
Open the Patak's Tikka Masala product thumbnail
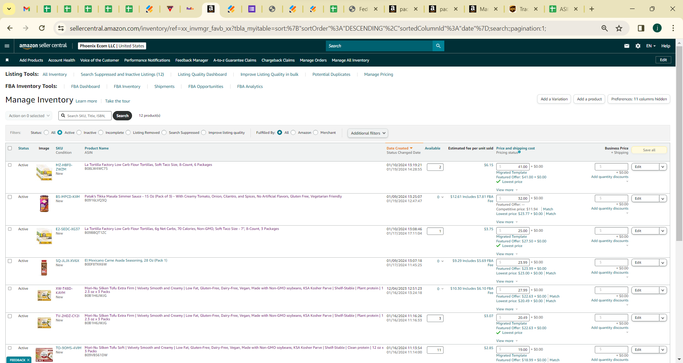(44, 204)
